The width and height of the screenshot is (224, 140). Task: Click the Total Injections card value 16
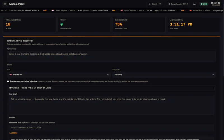point(8,24)
